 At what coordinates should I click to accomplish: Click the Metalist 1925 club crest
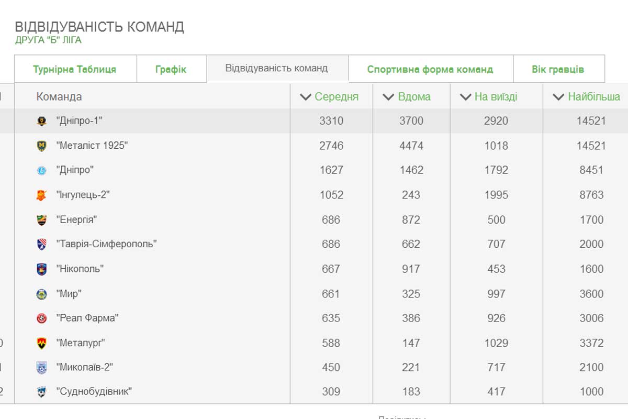tap(42, 146)
